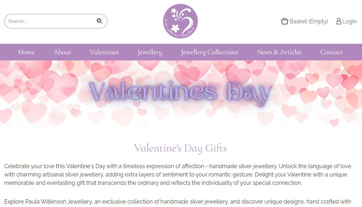362x207 pixels.
Task: Click the Valentines Day banner title
Action: click(180, 92)
